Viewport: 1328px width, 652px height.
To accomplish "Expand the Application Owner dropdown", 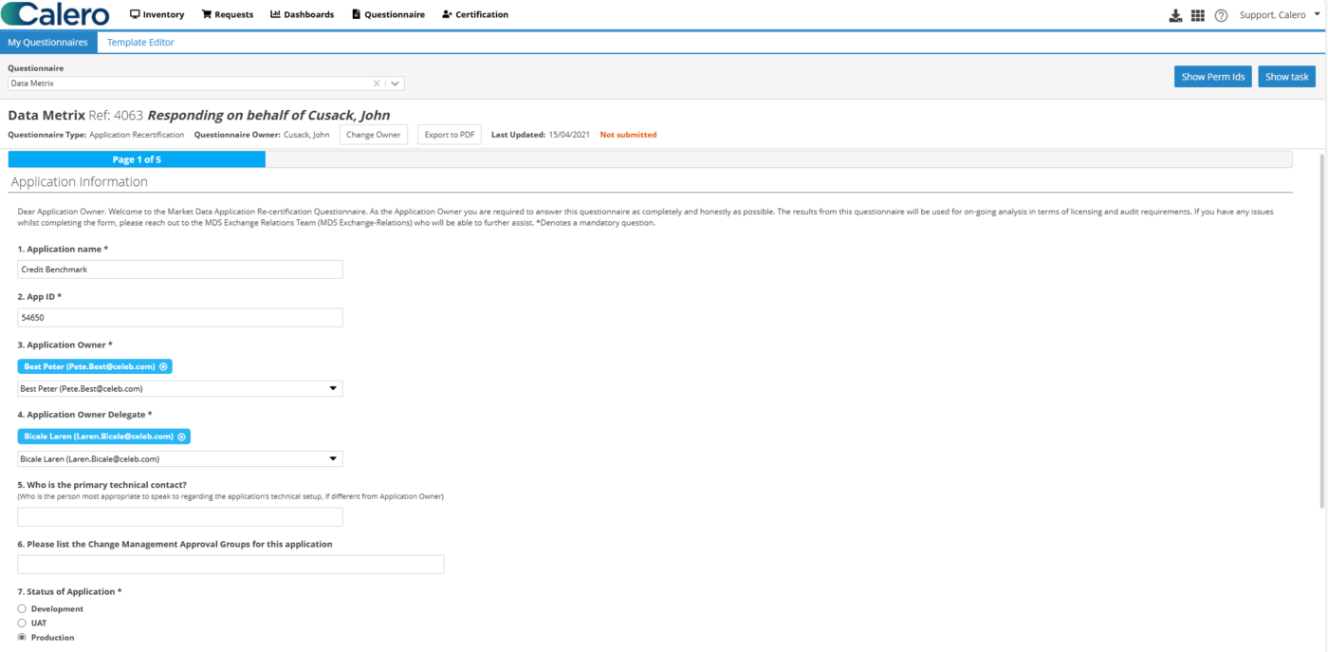I will 333,388.
